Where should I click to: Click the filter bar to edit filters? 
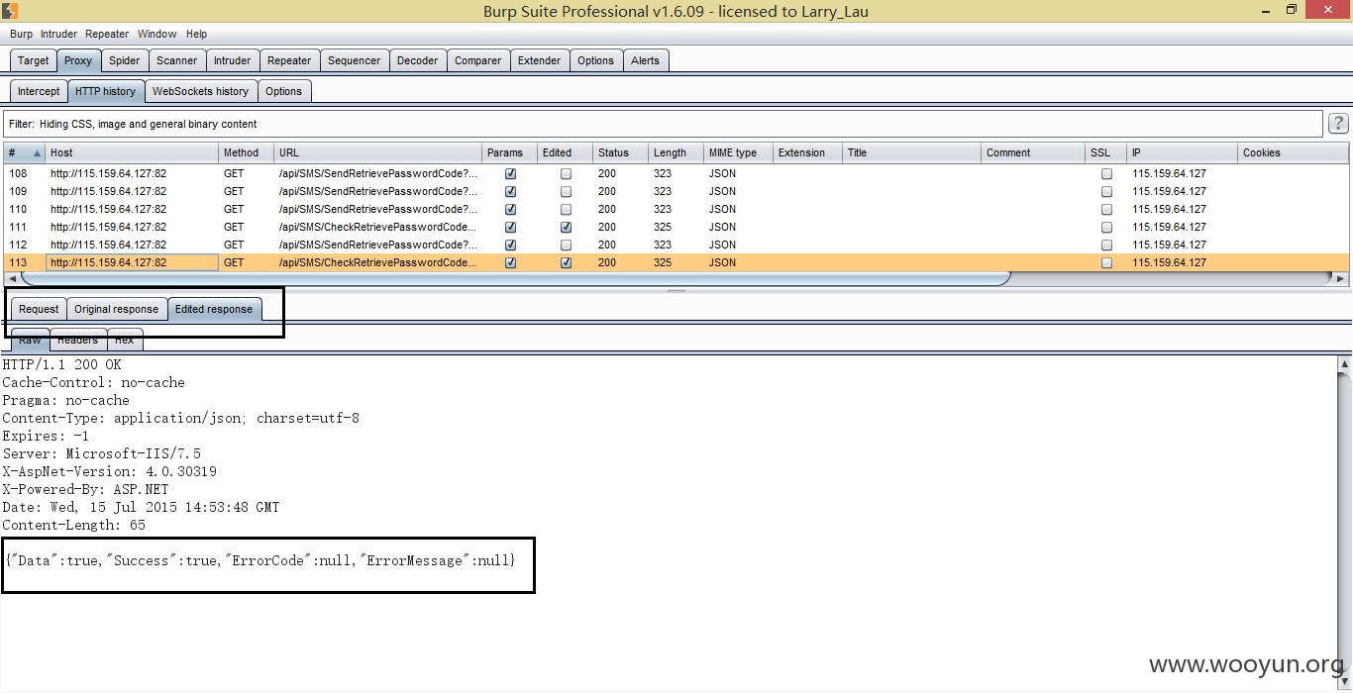[x=663, y=124]
